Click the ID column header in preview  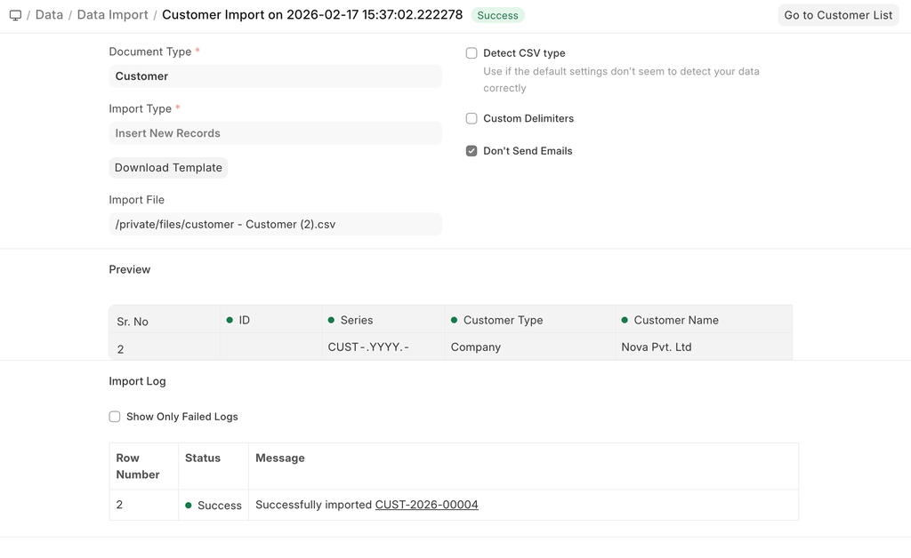point(244,320)
